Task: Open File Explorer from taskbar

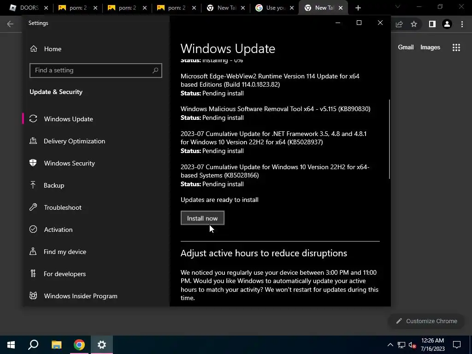Action: (56, 345)
